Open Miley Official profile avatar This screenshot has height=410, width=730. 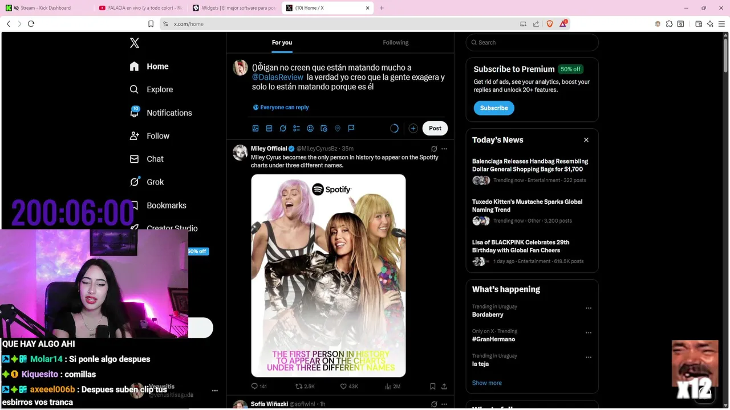click(x=240, y=153)
